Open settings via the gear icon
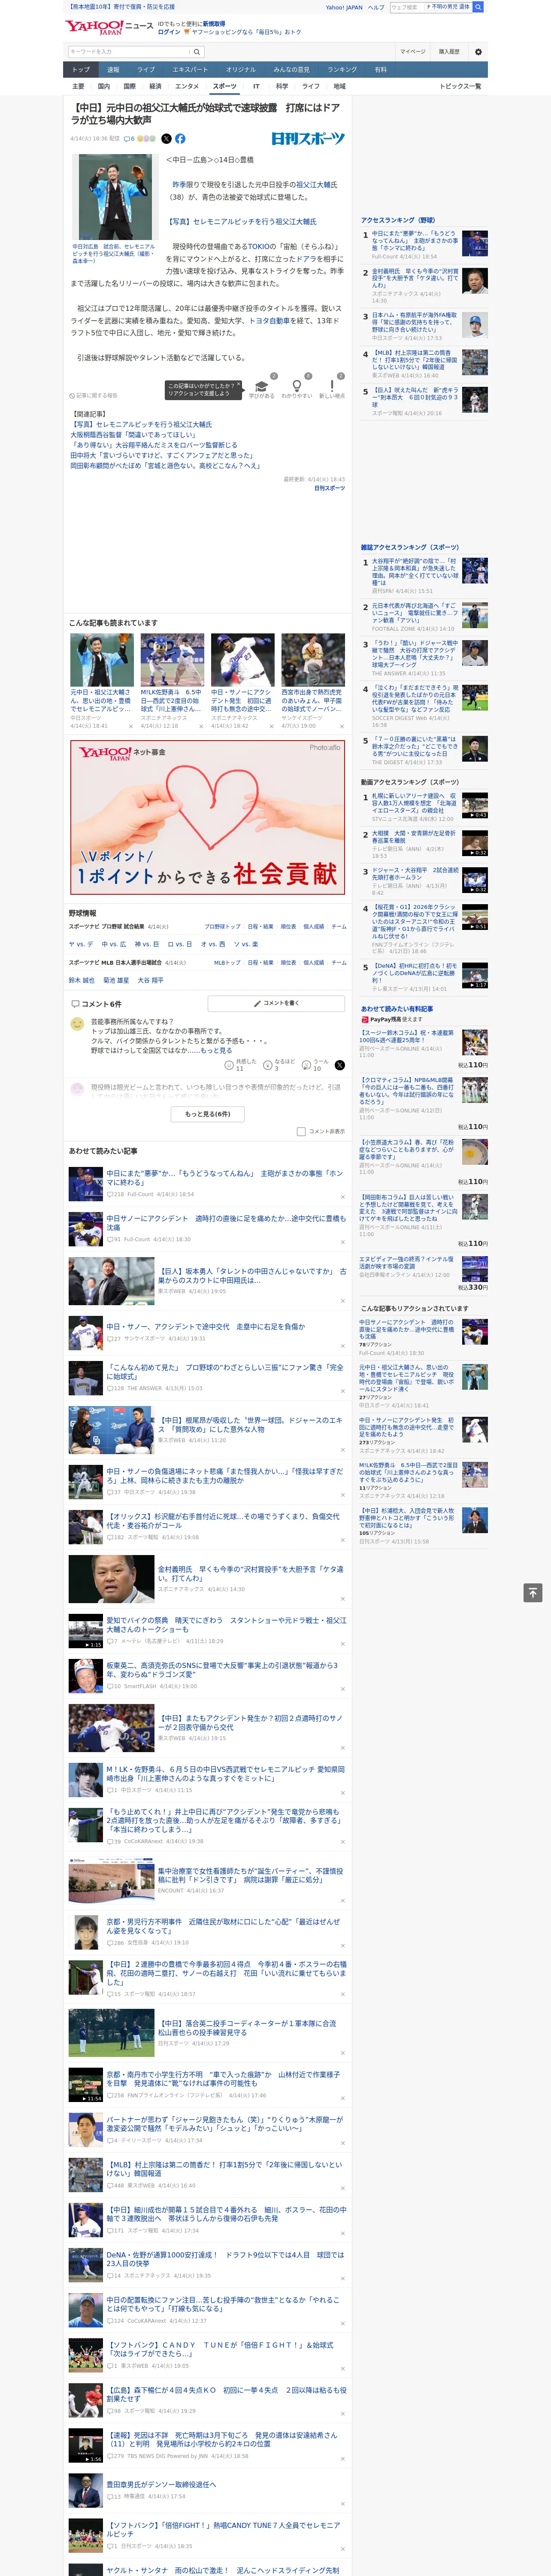Screen dimensions: 551x2576 (478, 52)
